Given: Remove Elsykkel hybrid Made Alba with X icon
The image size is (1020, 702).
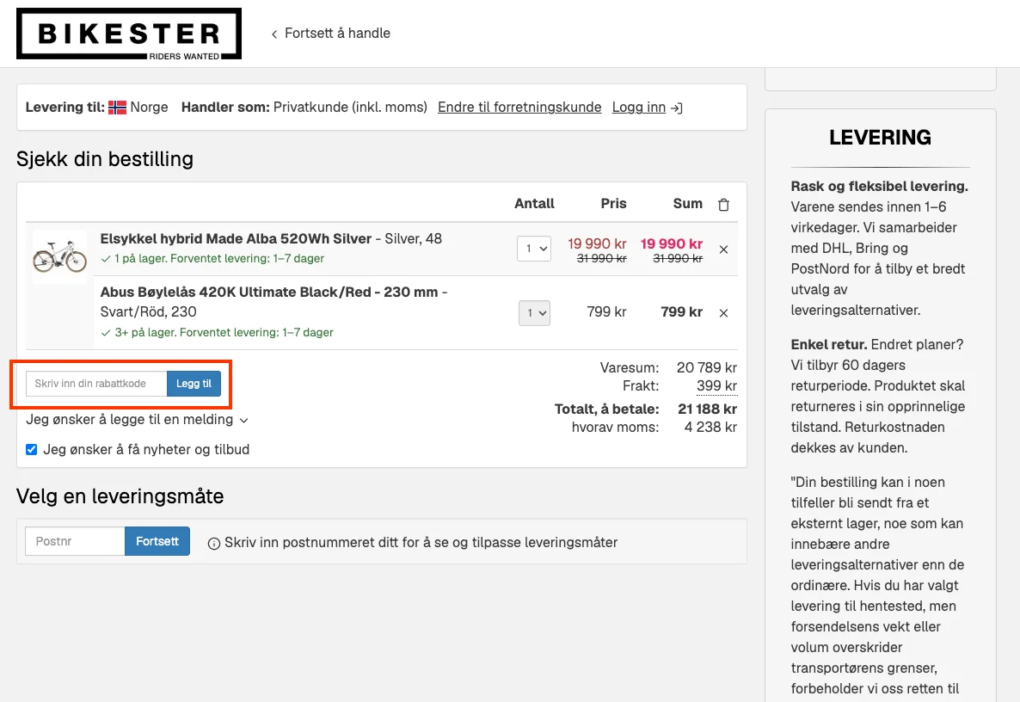Looking at the screenshot, I should pyautogui.click(x=723, y=249).
